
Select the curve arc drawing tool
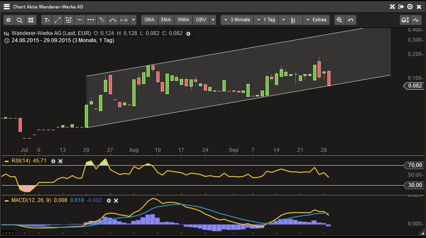[x=113, y=20]
